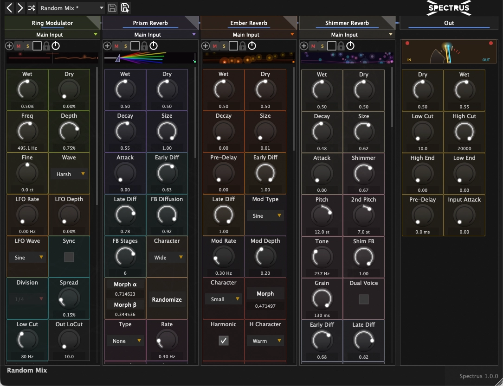This screenshot has height=386, width=503.
Task: Select the Out module header
Action: [448, 23]
